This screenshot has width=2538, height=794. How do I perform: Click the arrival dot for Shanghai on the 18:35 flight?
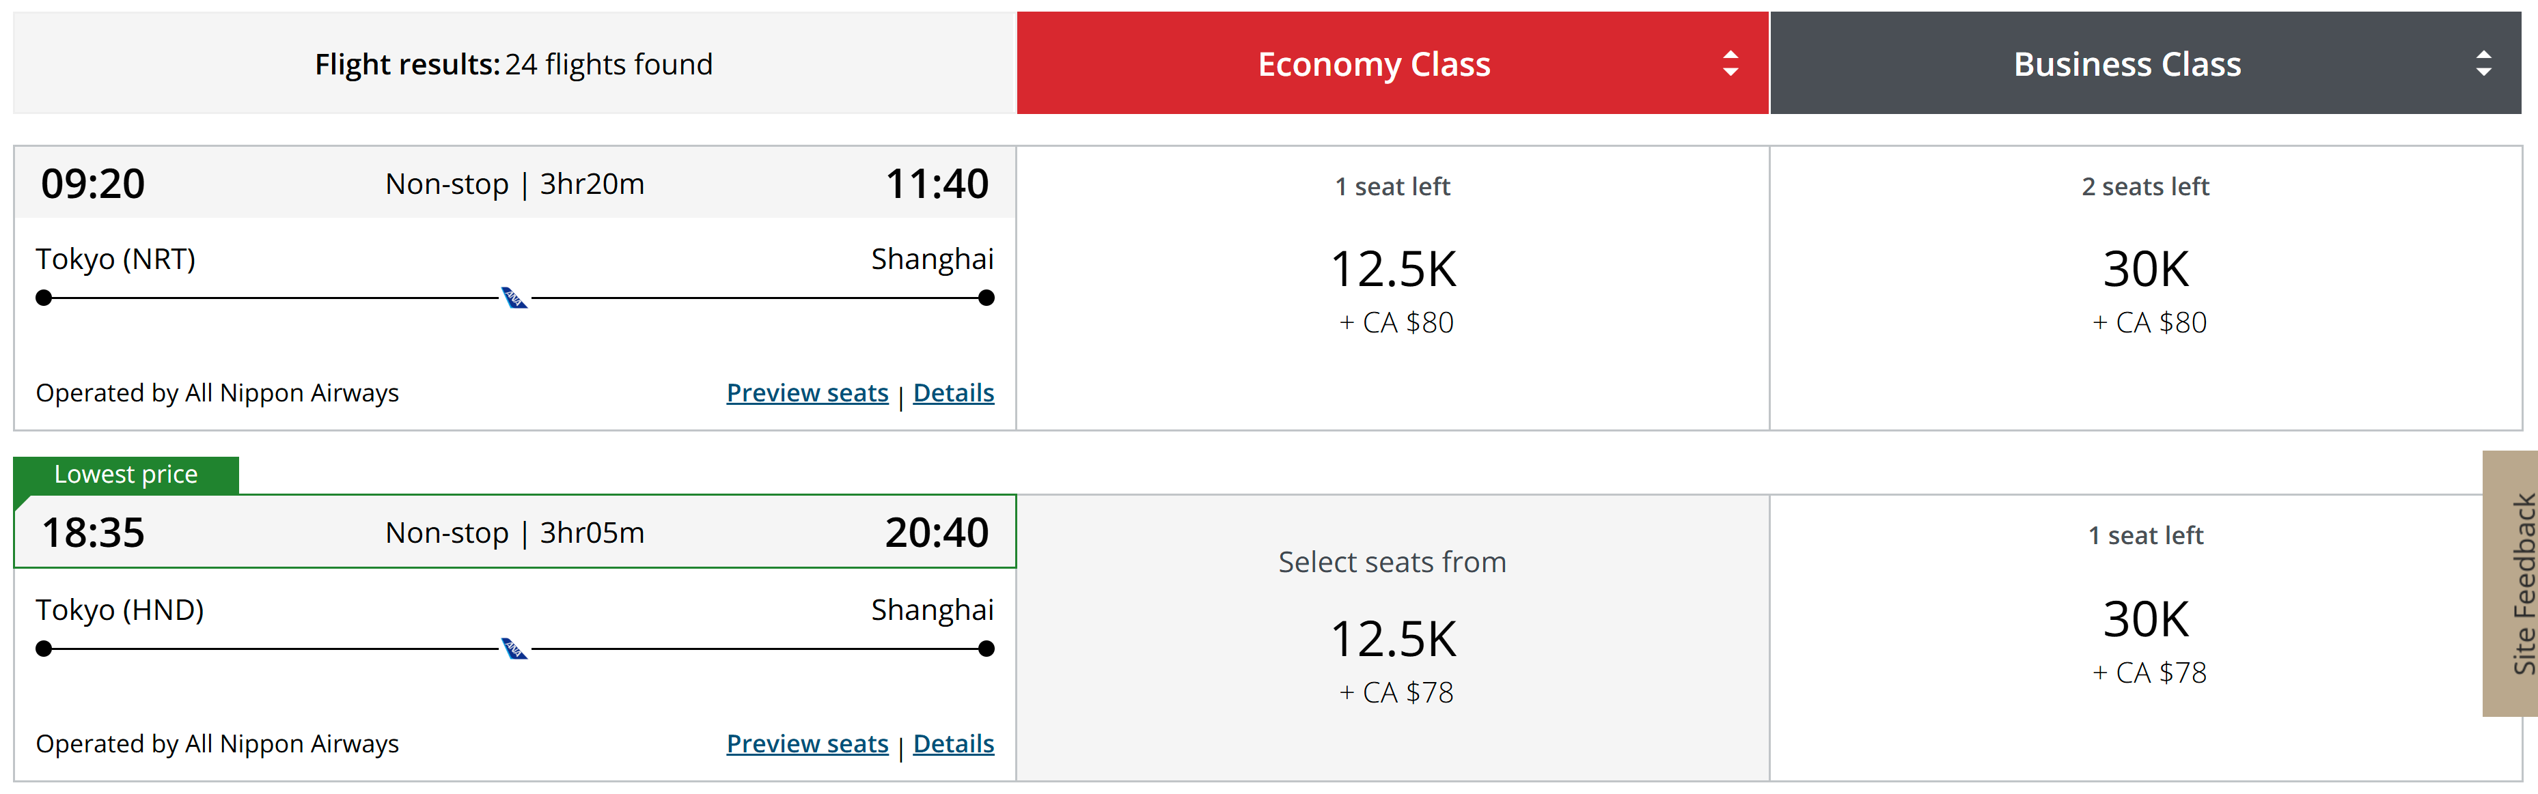pyautogui.click(x=987, y=648)
